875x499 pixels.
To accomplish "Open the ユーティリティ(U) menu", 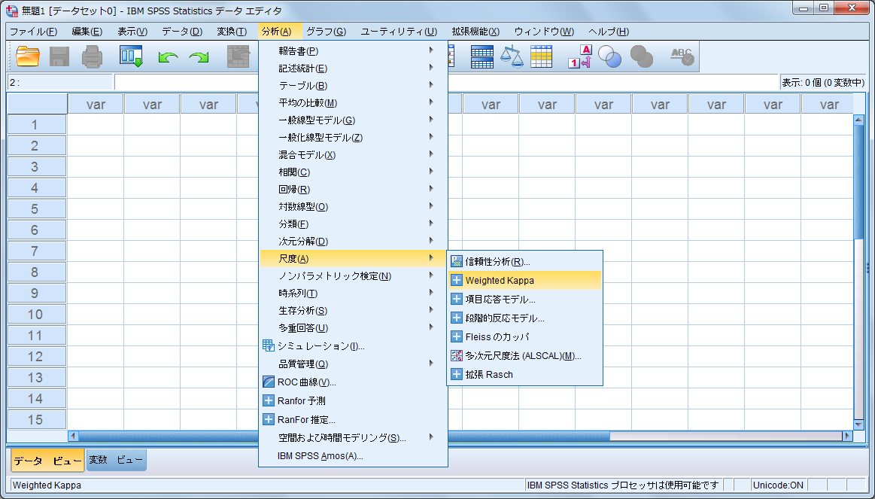I will (x=399, y=32).
